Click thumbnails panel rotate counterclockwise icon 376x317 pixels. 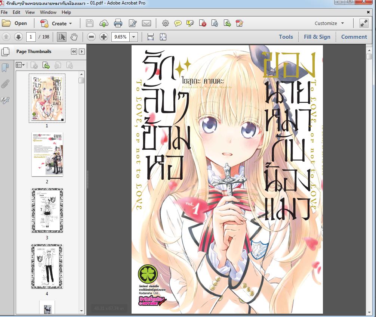point(58,65)
